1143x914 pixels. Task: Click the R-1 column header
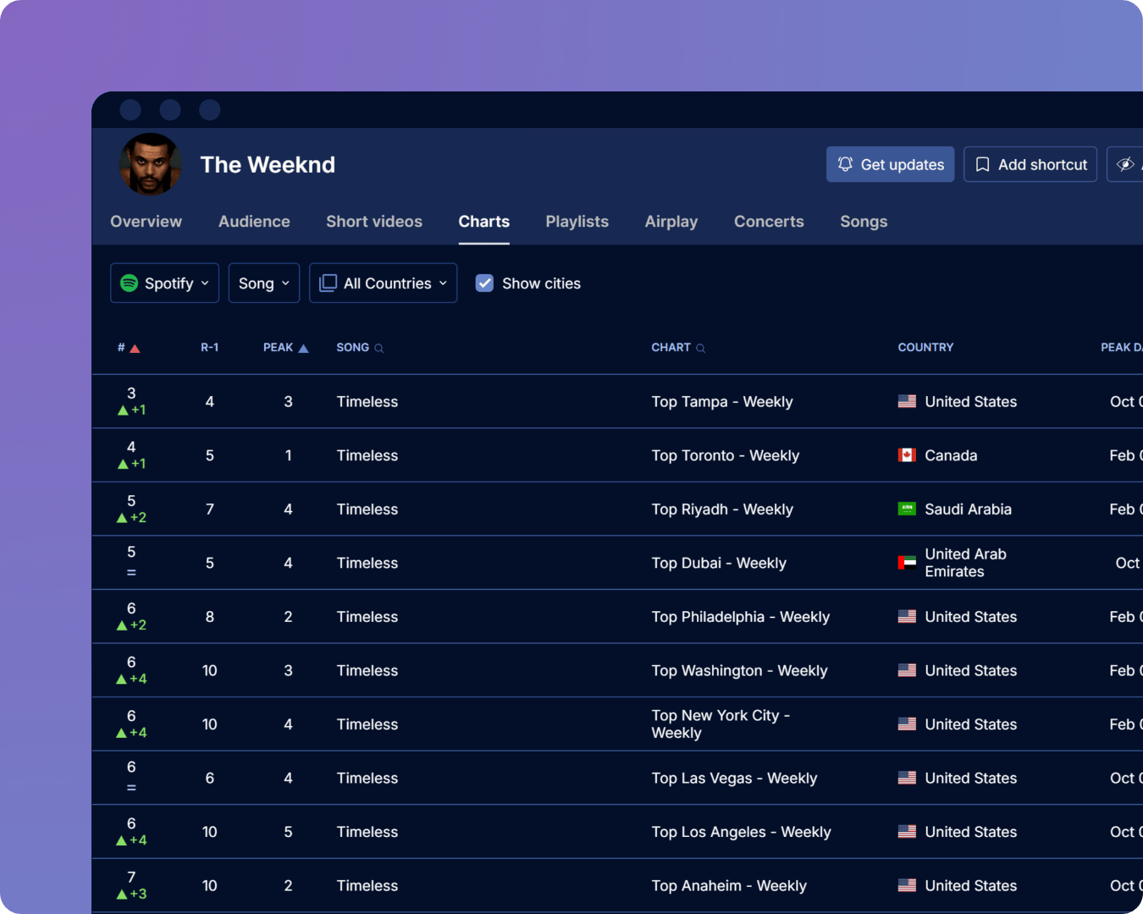[x=209, y=348]
